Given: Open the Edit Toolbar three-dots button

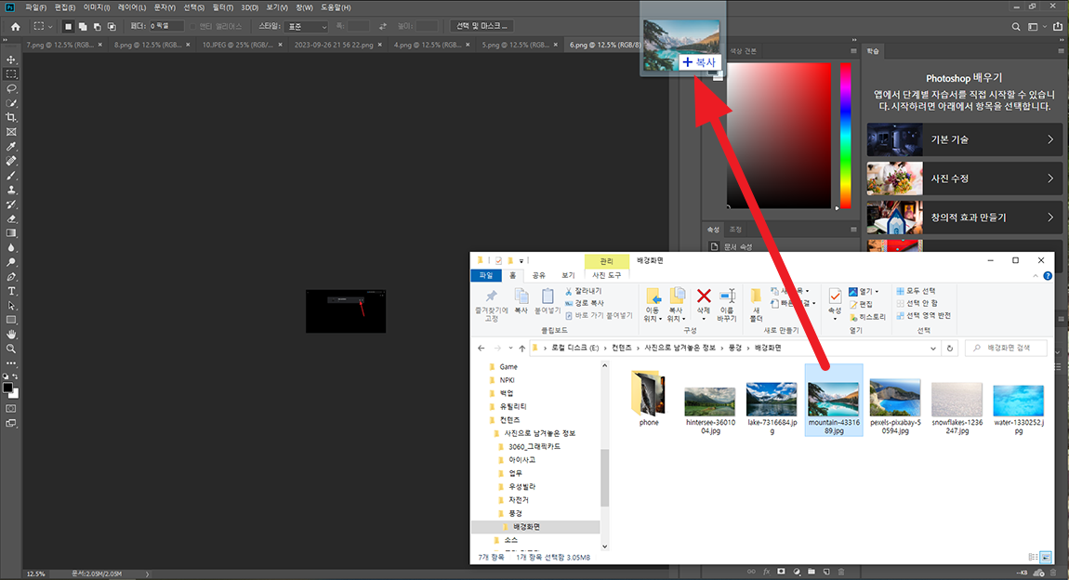Looking at the screenshot, I should click(x=11, y=363).
